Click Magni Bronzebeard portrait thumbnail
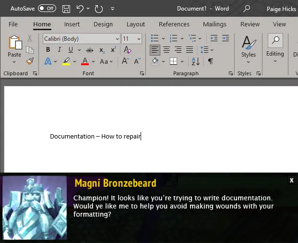Image resolution: width=298 pixels, height=243 pixels. click(x=35, y=208)
